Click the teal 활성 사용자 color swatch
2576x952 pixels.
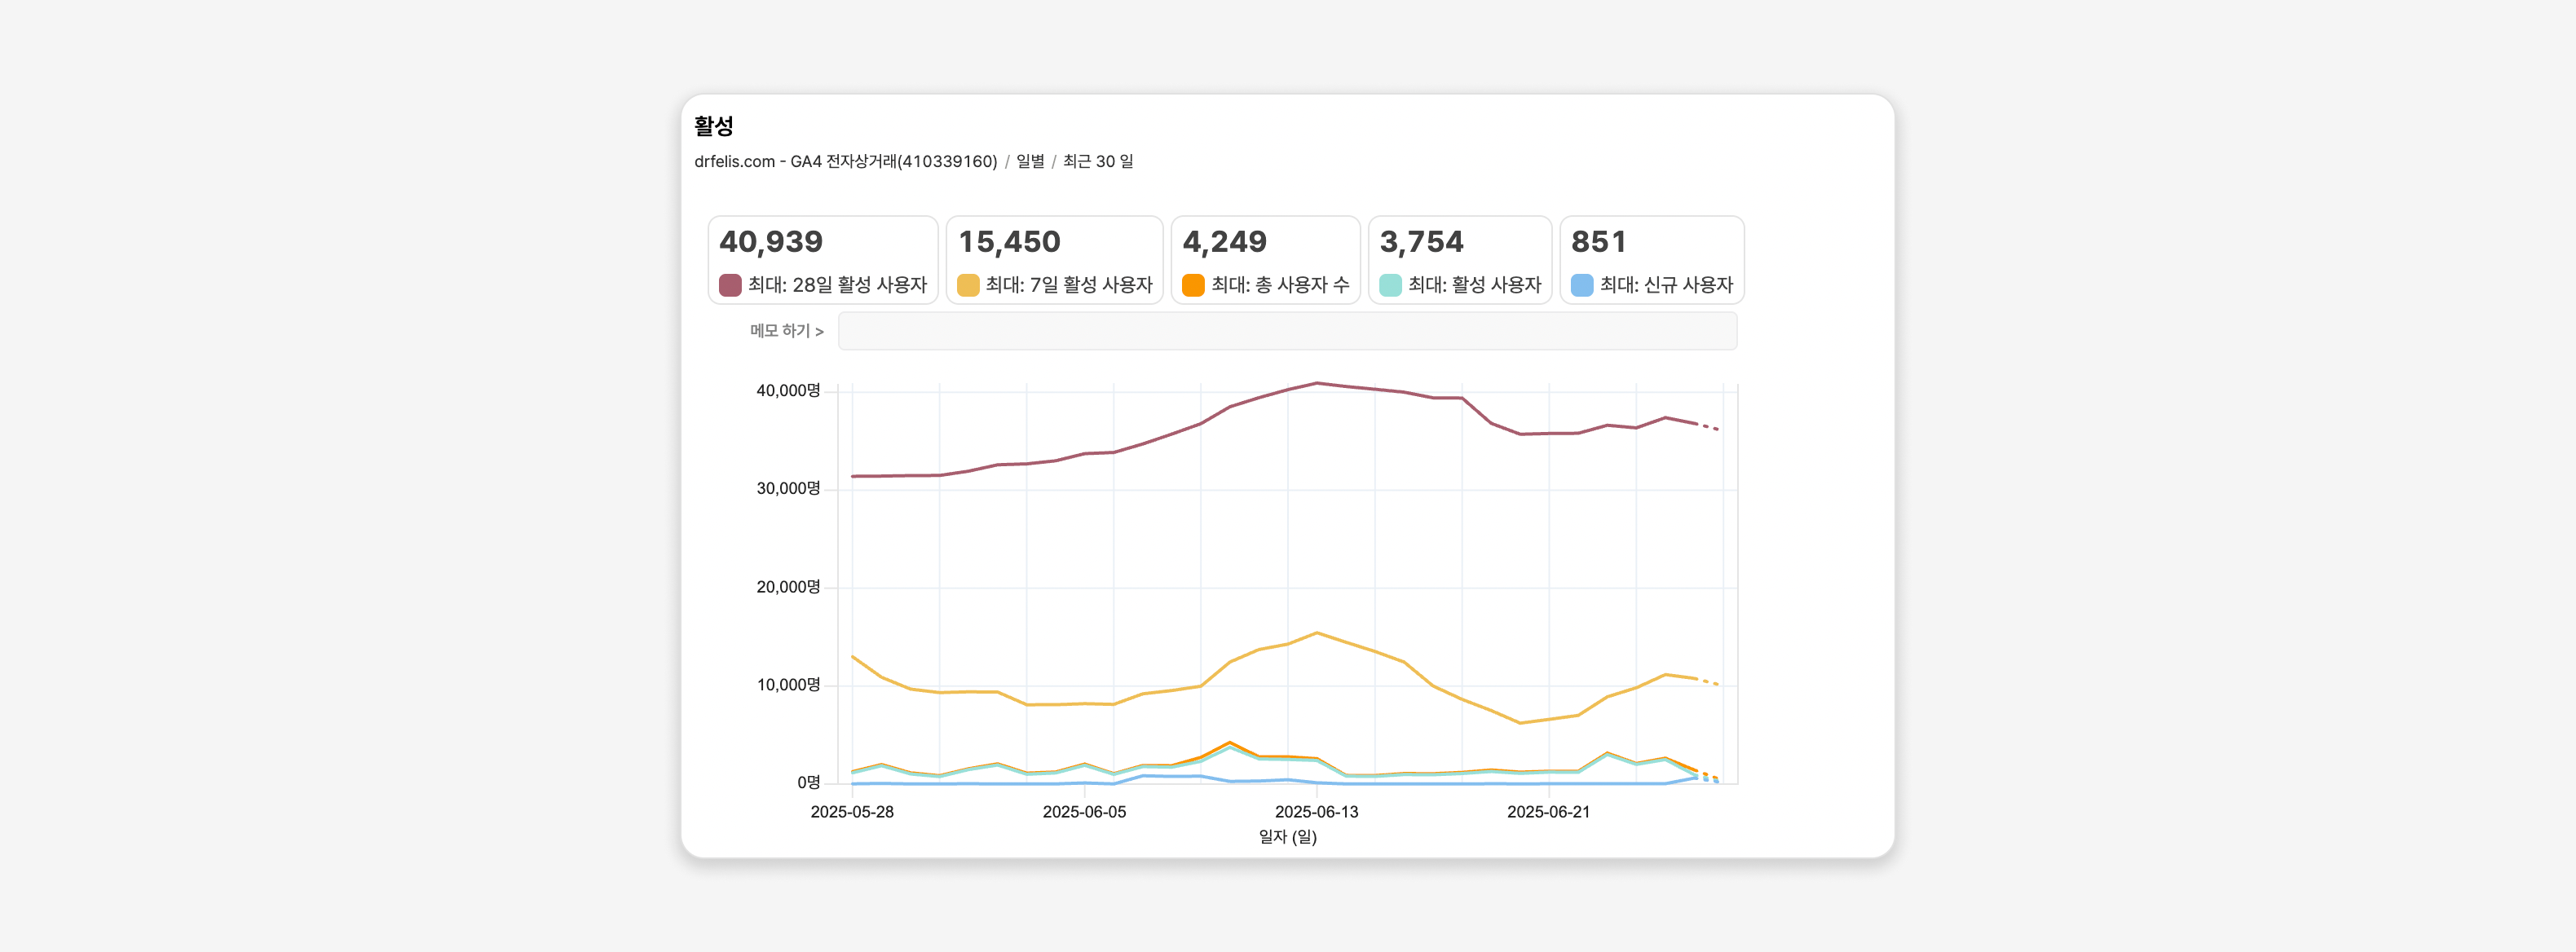1390,285
